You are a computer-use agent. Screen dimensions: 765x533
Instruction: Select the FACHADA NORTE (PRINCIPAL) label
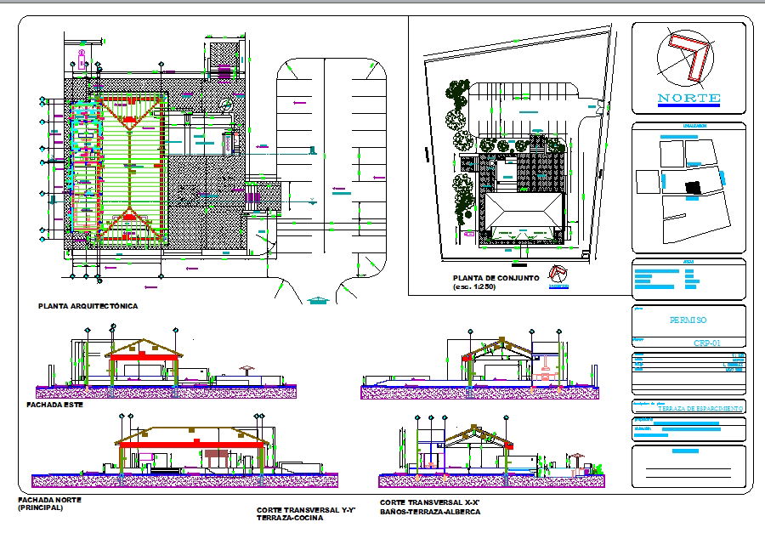tap(49, 504)
